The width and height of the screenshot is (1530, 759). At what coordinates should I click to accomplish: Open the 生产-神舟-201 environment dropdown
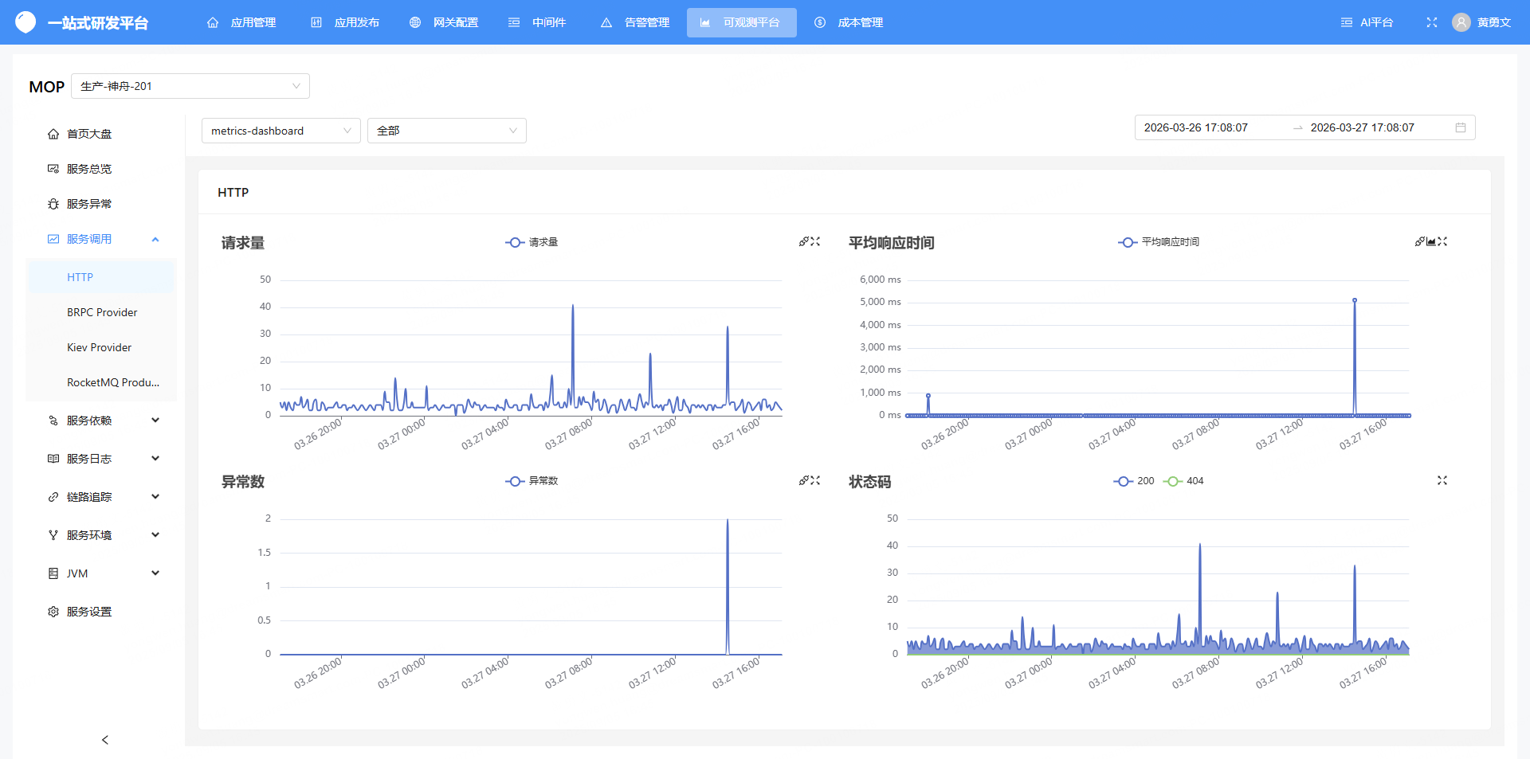(x=190, y=86)
